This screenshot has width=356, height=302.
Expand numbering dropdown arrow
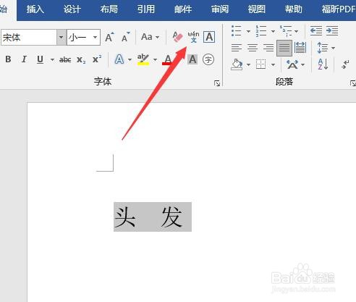(273, 31)
